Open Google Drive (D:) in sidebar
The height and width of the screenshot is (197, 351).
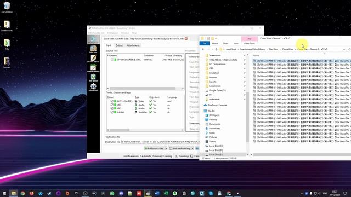217,90
